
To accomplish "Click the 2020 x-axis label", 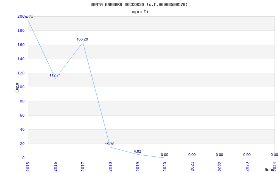I will (x=165, y=166).
